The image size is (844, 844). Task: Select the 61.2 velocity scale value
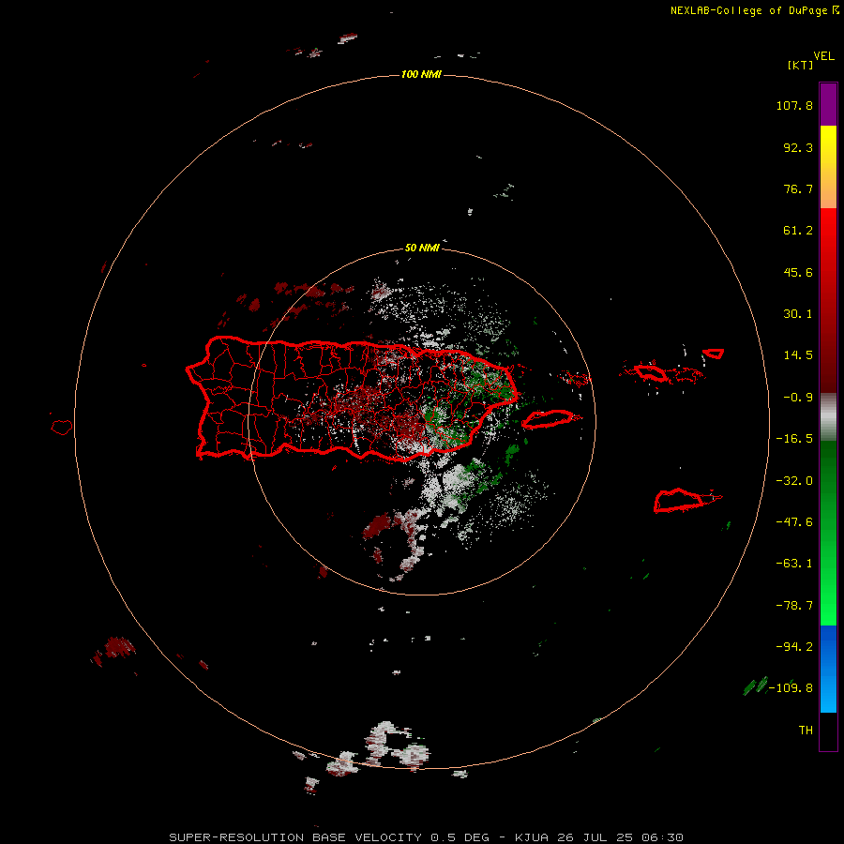798,231
